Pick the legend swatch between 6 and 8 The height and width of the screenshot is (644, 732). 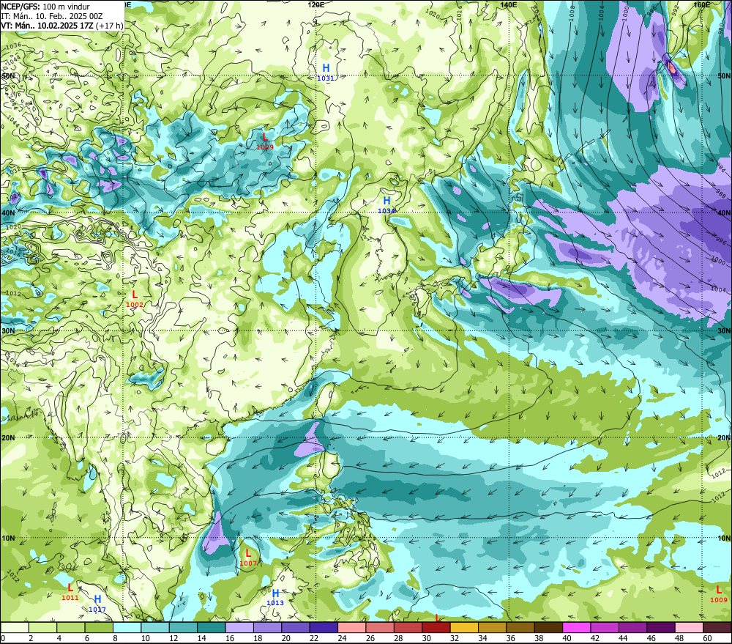click(x=99, y=627)
